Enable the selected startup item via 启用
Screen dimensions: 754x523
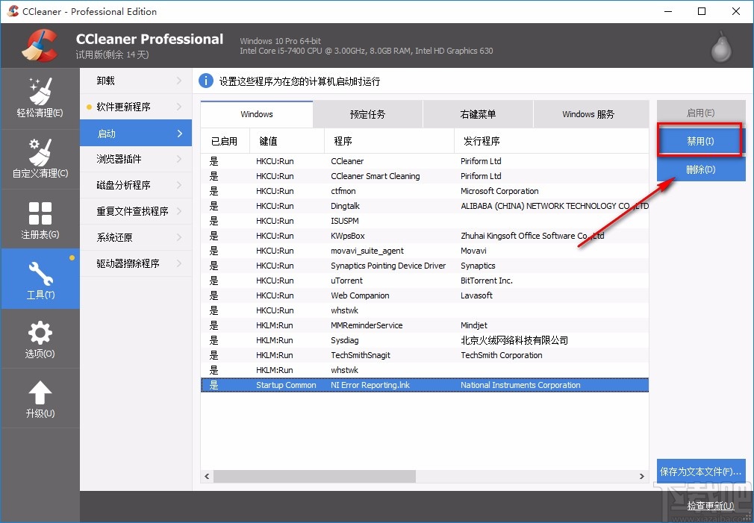700,112
